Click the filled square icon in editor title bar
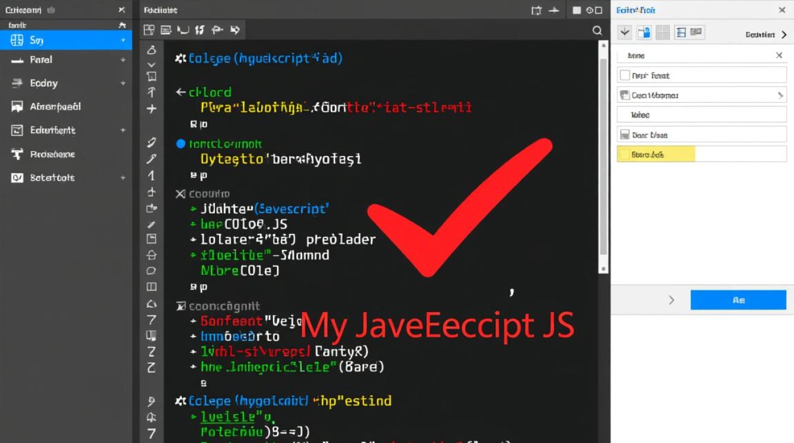 [577, 10]
